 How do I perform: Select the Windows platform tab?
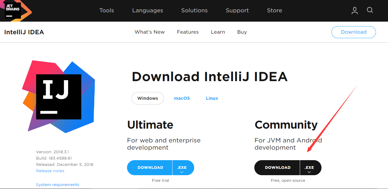147,98
